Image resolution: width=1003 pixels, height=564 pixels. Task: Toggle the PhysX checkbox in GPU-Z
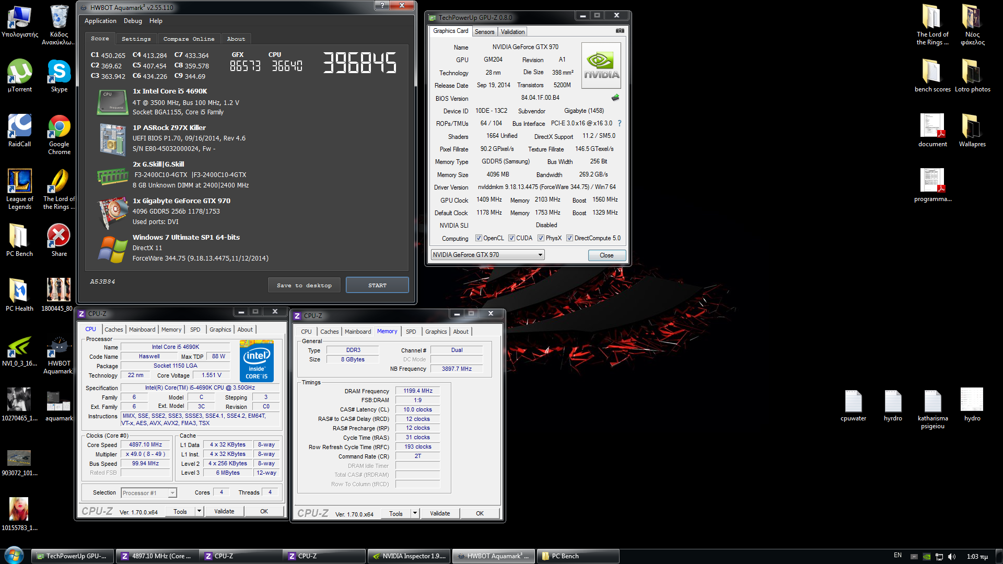point(541,238)
